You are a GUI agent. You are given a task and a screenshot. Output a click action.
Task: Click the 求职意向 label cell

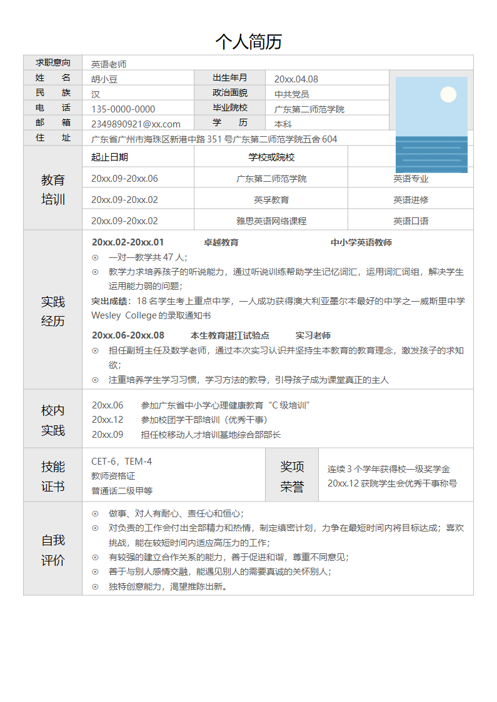pos(53,62)
